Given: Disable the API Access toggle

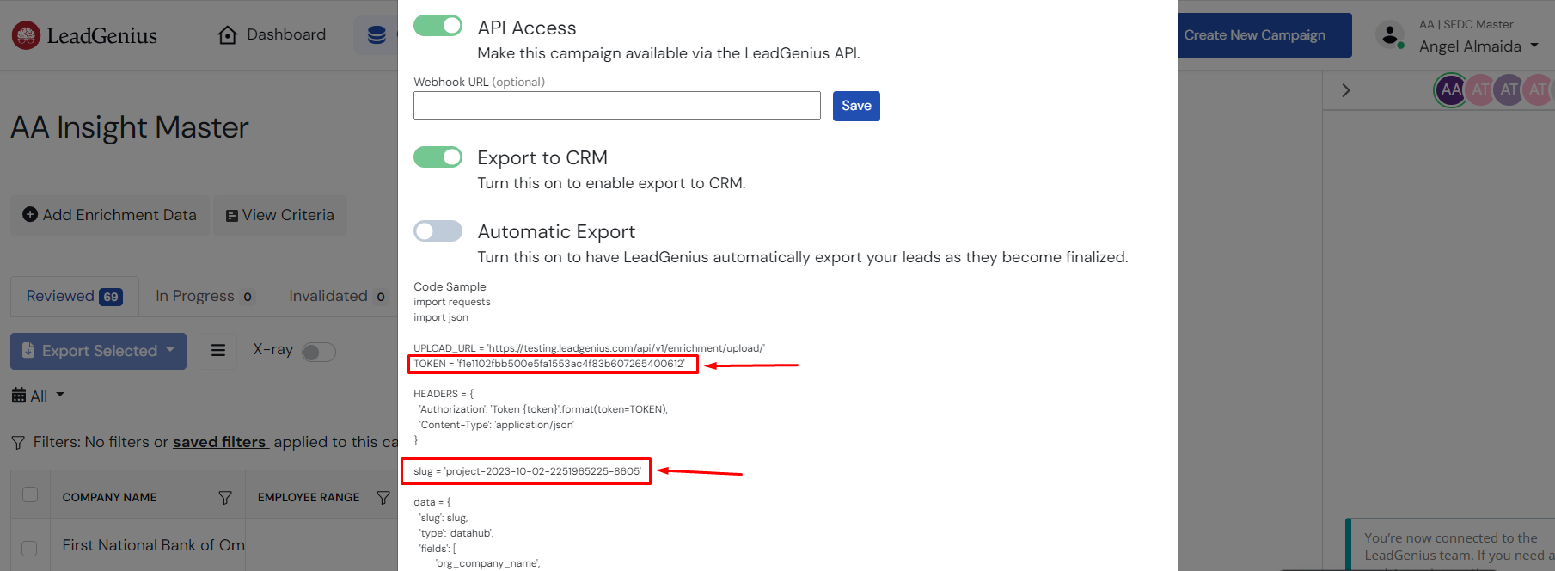Looking at the screenshot, I should click(x=438, y=26).
